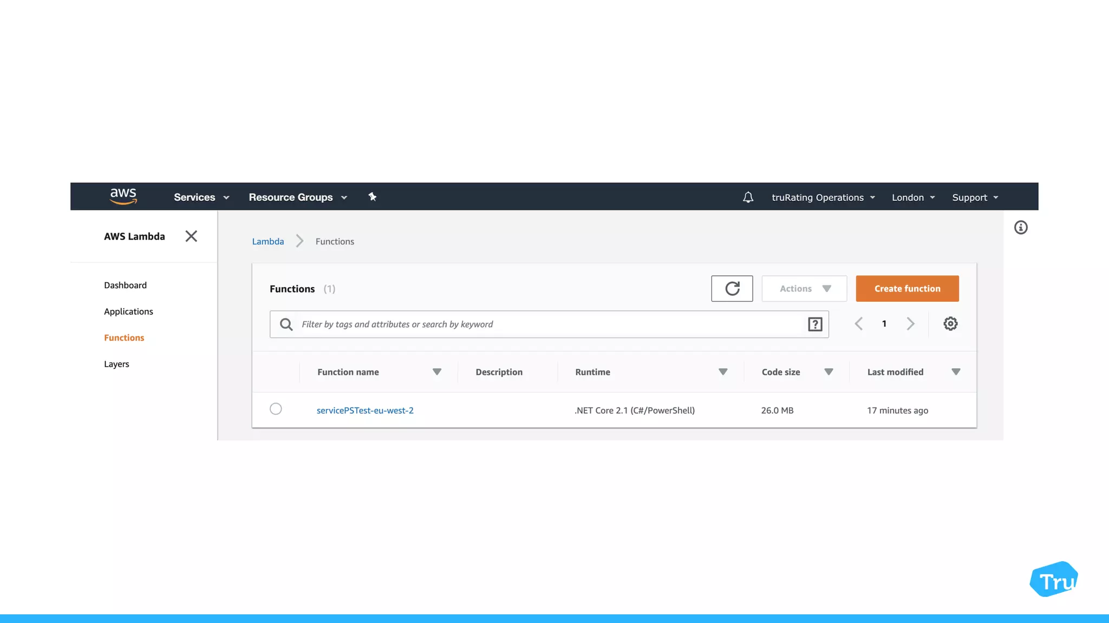
Task: Click the pin shortcut icon in navbar
Action: 373,197
